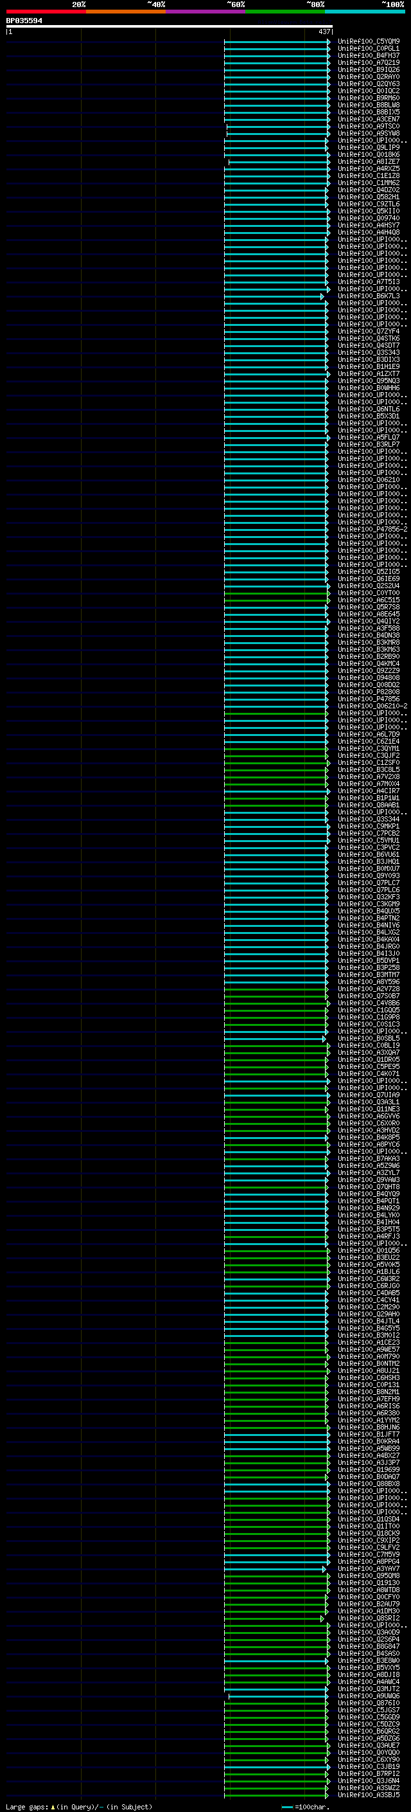
Task: Select the UniRef100_Q0IQC2 label
Action: click(x=369, y=91)
